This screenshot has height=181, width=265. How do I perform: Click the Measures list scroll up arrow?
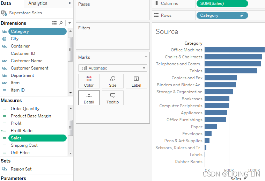71,108
